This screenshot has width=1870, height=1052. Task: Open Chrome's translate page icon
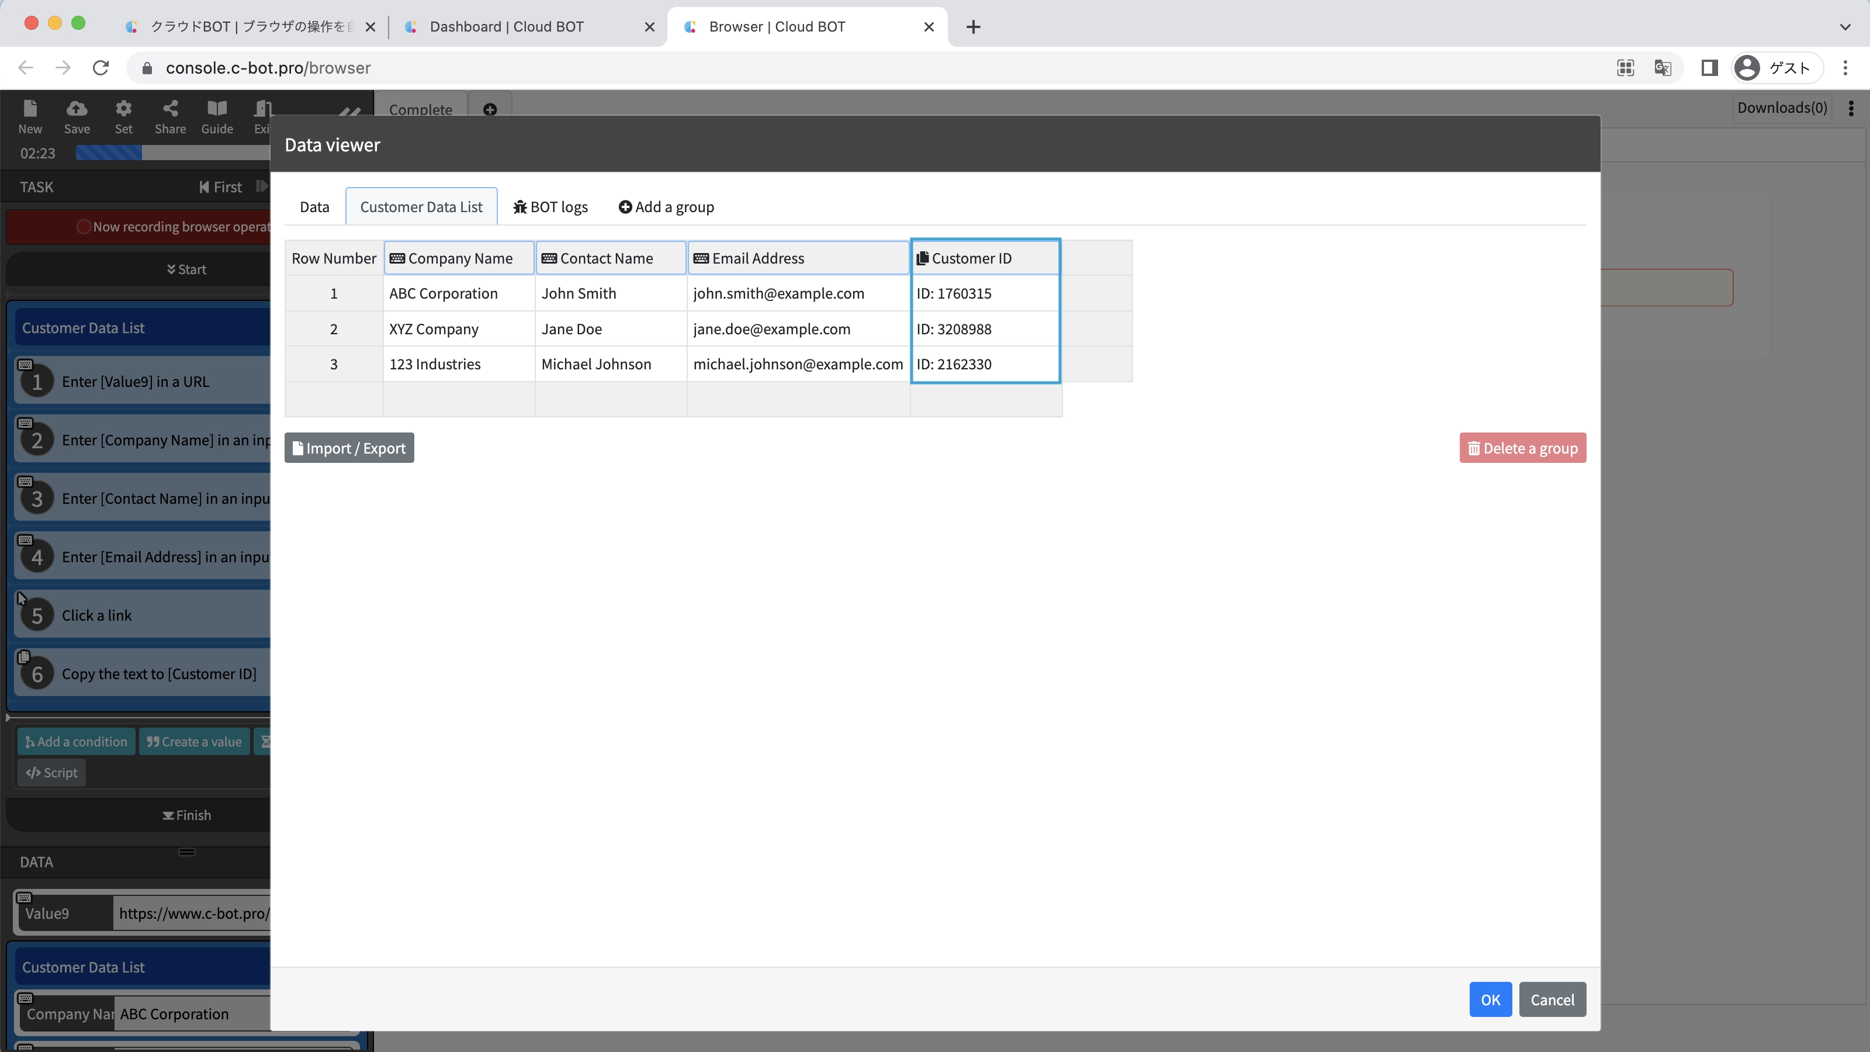[1663, 68]
